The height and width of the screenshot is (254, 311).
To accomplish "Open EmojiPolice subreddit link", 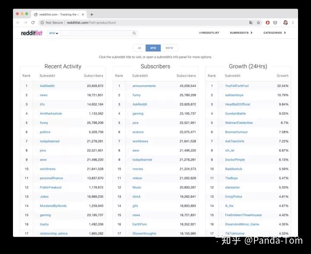I will [234, 196].
